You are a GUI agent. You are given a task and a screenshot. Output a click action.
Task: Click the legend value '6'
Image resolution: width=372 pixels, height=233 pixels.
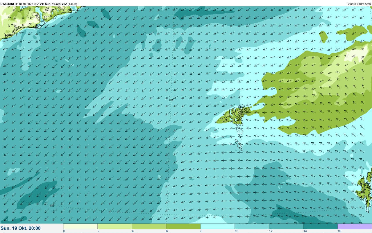click(x=167, y=231)
